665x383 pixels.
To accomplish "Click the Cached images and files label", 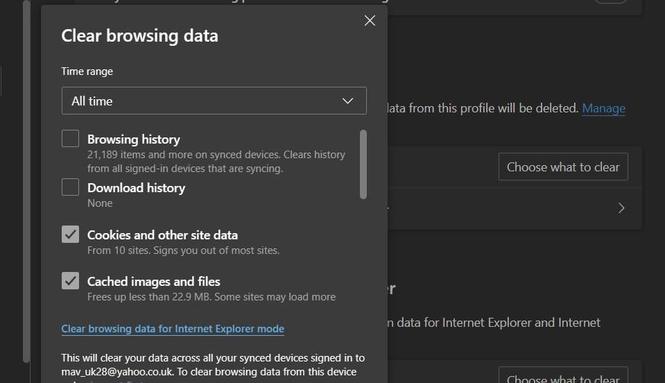I will (154, 282).
